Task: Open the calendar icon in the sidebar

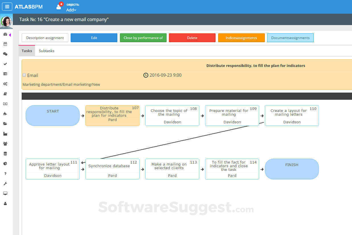Action: pos(5,44)
